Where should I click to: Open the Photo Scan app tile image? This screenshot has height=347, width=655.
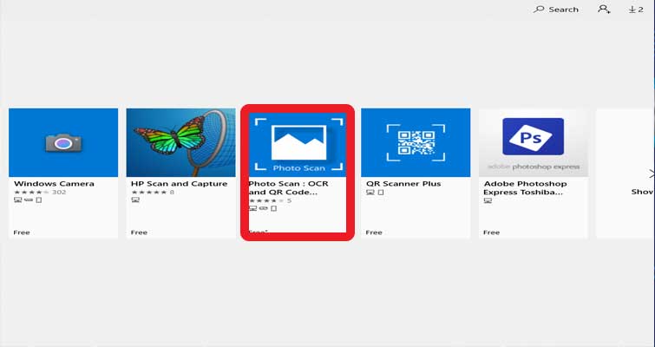[298, 143]
